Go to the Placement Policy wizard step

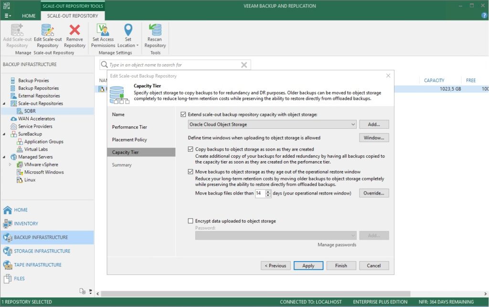129,140
